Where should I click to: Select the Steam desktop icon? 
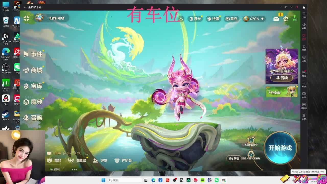pyautogui.click(x=6, y=116)
